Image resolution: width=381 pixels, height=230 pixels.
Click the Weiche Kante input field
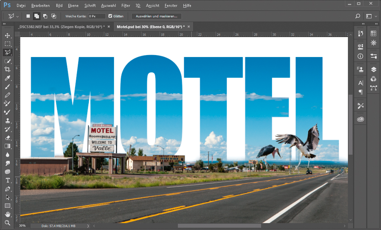(x=97, y=16)
